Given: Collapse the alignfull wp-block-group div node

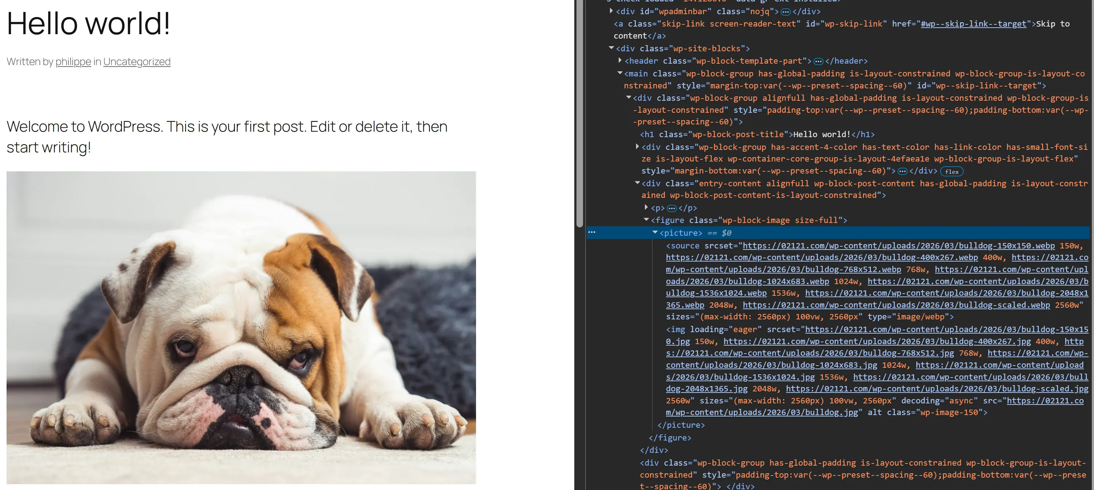Looking at the screenshot, I should coord(628,97).
